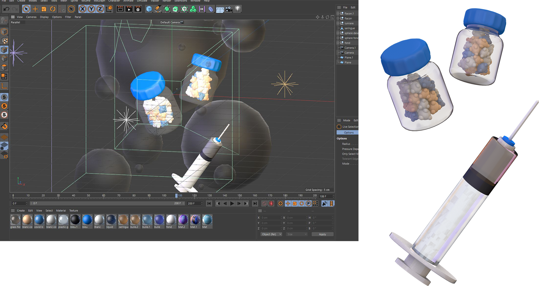Open the Bend deformer icon
Viewport: 539px width, 286px height.
click(x=211, y=9)
